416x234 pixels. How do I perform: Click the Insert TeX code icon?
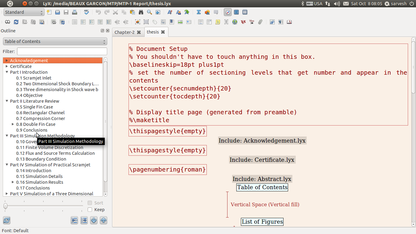(243, 22)
